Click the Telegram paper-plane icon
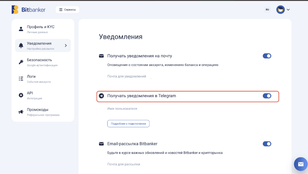Viewport: 308px width, 174px height. point(101,96)
